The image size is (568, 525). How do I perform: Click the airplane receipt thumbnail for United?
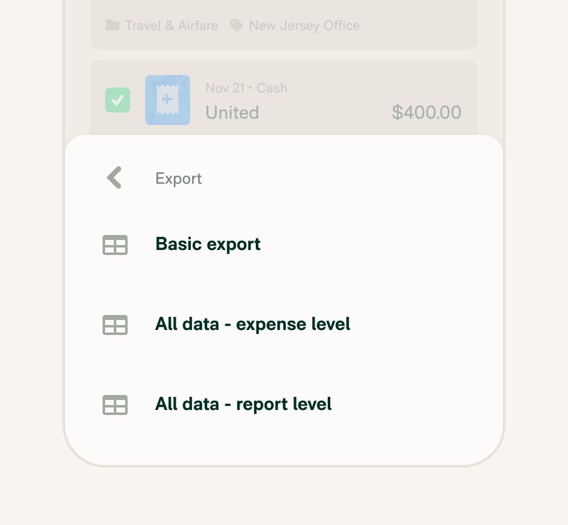coord(168,100)
